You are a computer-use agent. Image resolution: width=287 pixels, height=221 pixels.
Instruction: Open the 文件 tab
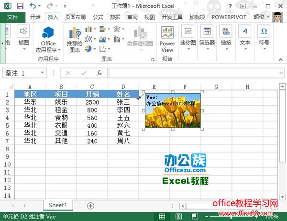pos(12,17)
